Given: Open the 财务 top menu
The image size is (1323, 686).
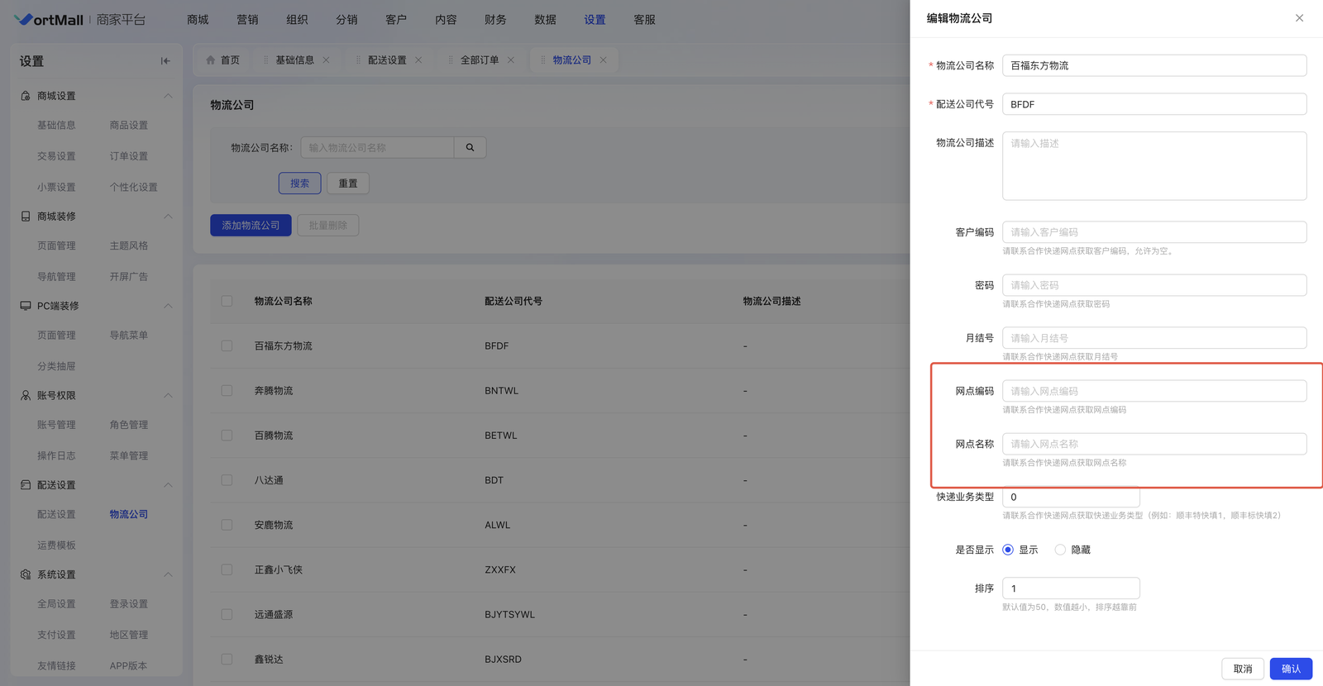Looking at the screenshot, I should [495, 20].
